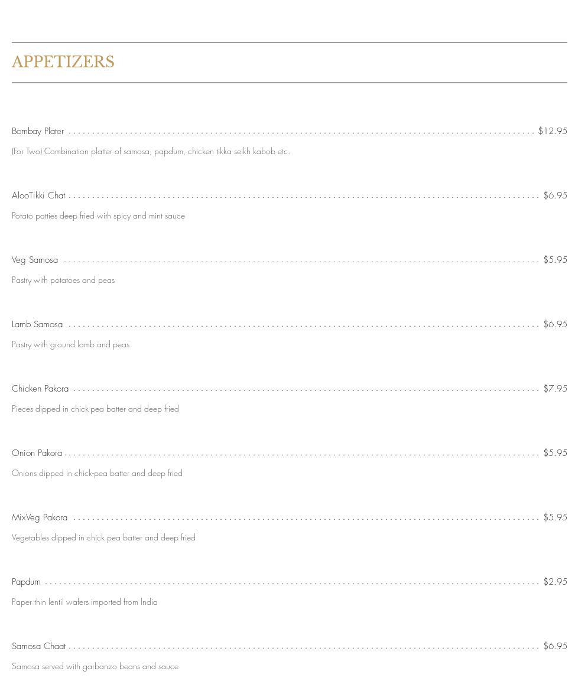Screen dimensions: 578x681
Task: Select the Lamb Samosa item name
Action: pyautogui.click(x=37, y=324)
